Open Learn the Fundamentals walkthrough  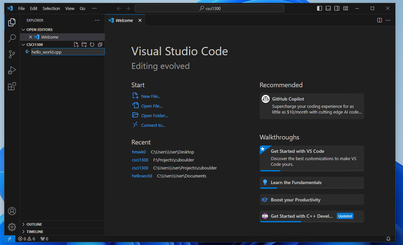pyautogui.click(x=312, y=183)
